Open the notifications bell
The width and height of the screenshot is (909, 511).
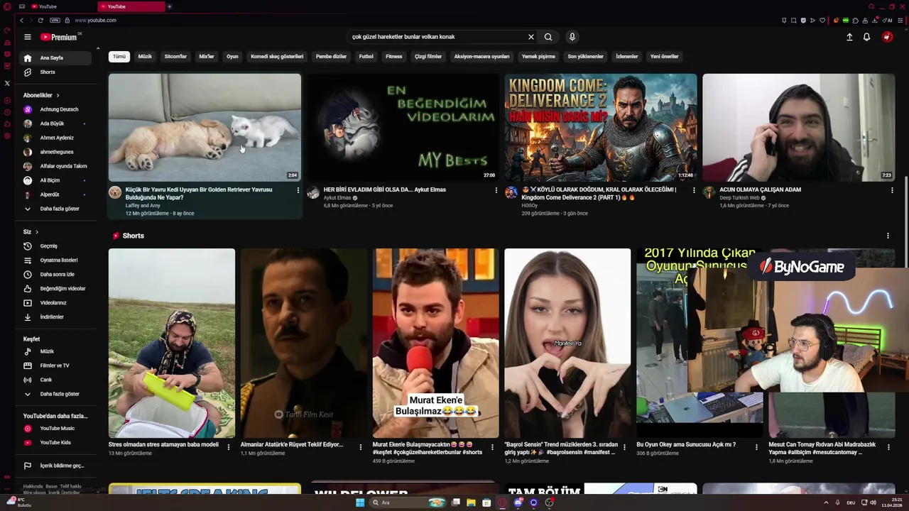[x=866, y=37]
